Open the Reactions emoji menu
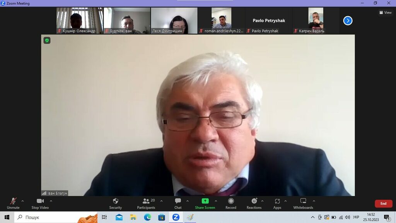 click(254, 203)
